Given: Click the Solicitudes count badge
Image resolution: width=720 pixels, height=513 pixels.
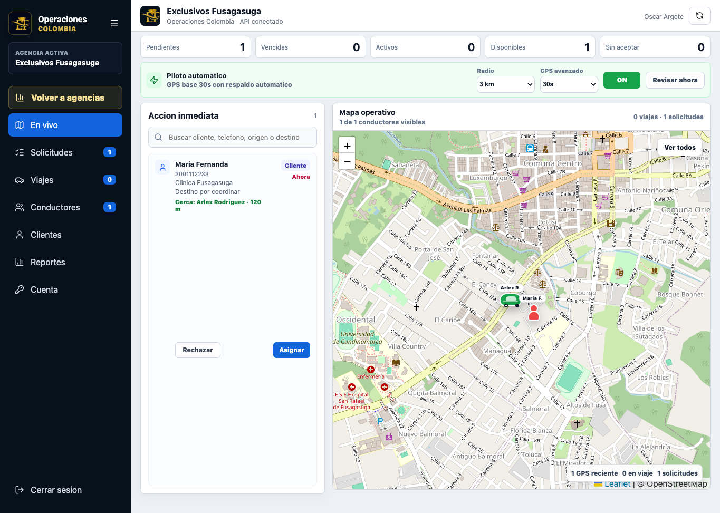Looking at the screenshot, I should pos(110,152).
